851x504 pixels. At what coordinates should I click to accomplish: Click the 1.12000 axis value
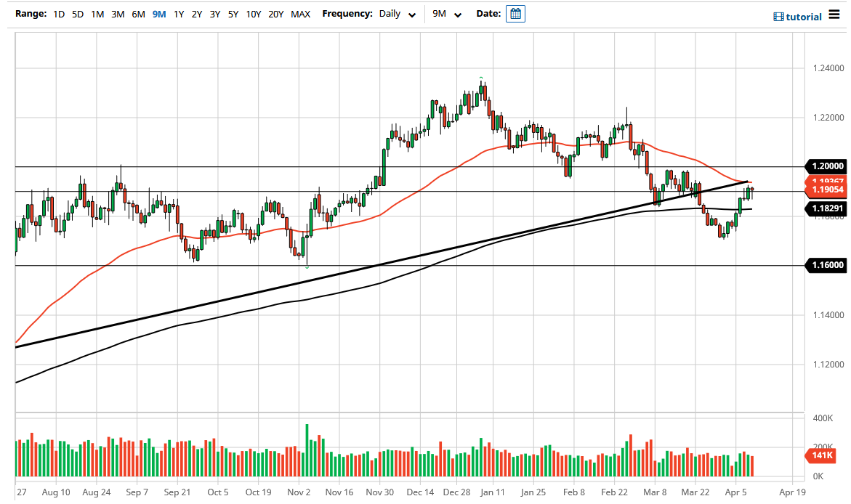tap(828, 364)
